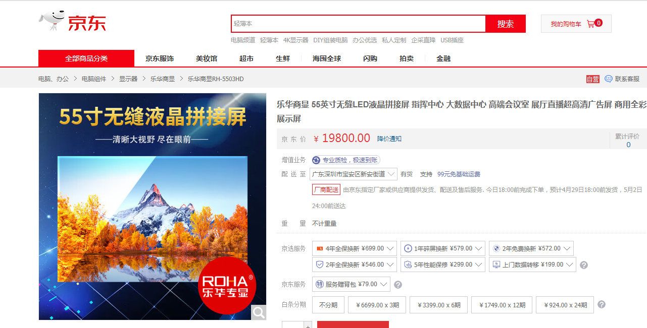This screenshot has height=328, width=647.
Task: Select 不分期 installment option
Action: (x=328, y=305)
